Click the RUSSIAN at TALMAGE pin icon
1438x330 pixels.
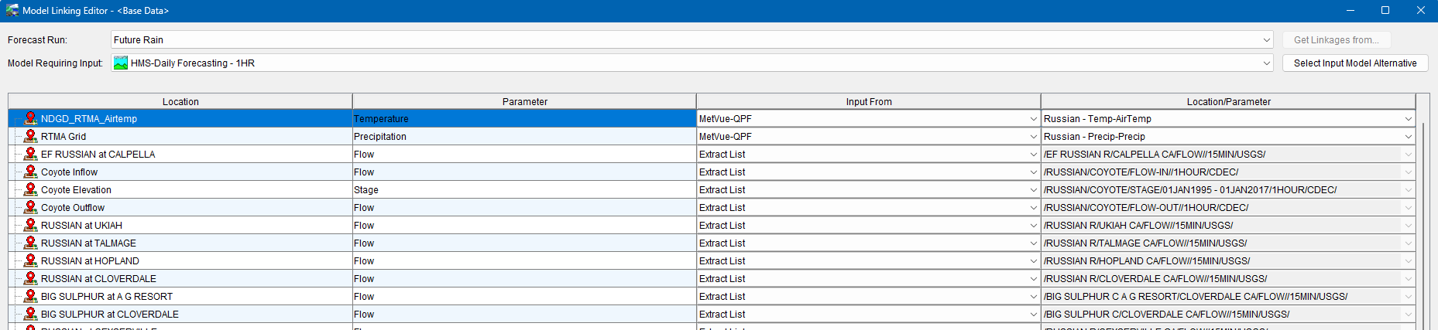[x=31, y=243]
